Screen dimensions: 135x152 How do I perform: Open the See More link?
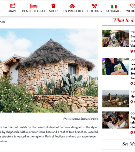click(129, 144)
